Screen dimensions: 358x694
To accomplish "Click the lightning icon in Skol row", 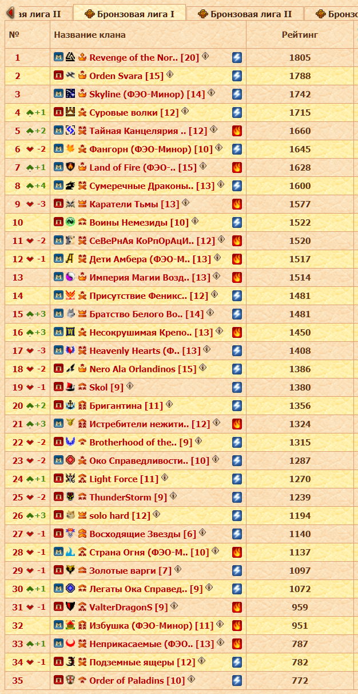I will (237, 388).
